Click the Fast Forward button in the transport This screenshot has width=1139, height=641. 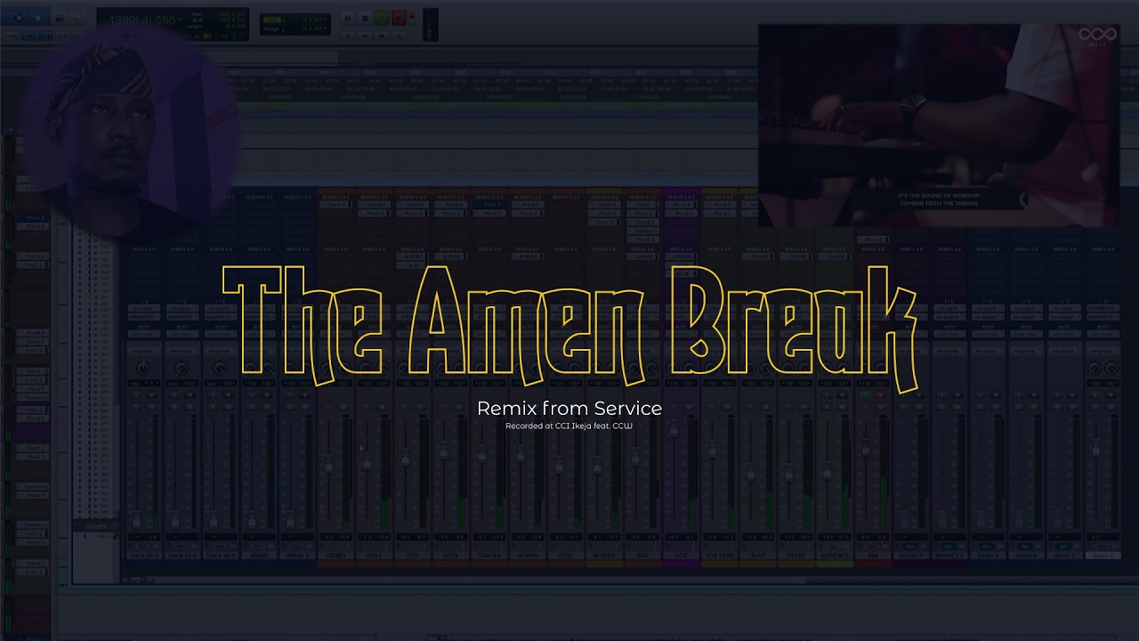382,36
